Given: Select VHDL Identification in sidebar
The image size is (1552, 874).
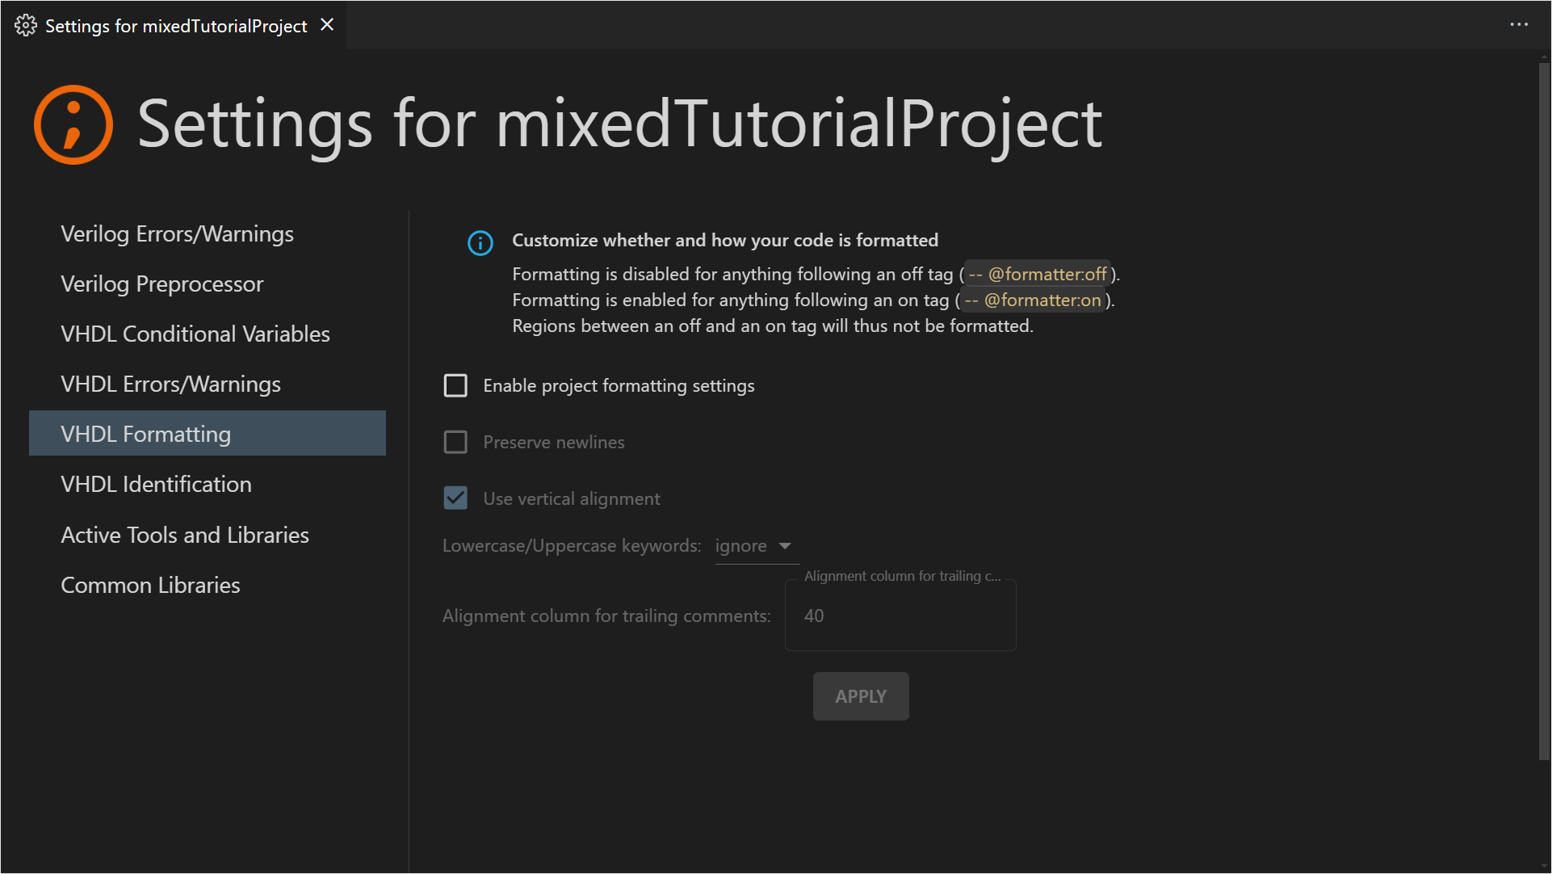Looking at the screenshot, I should pyautogui.click(x=156, y=485).
